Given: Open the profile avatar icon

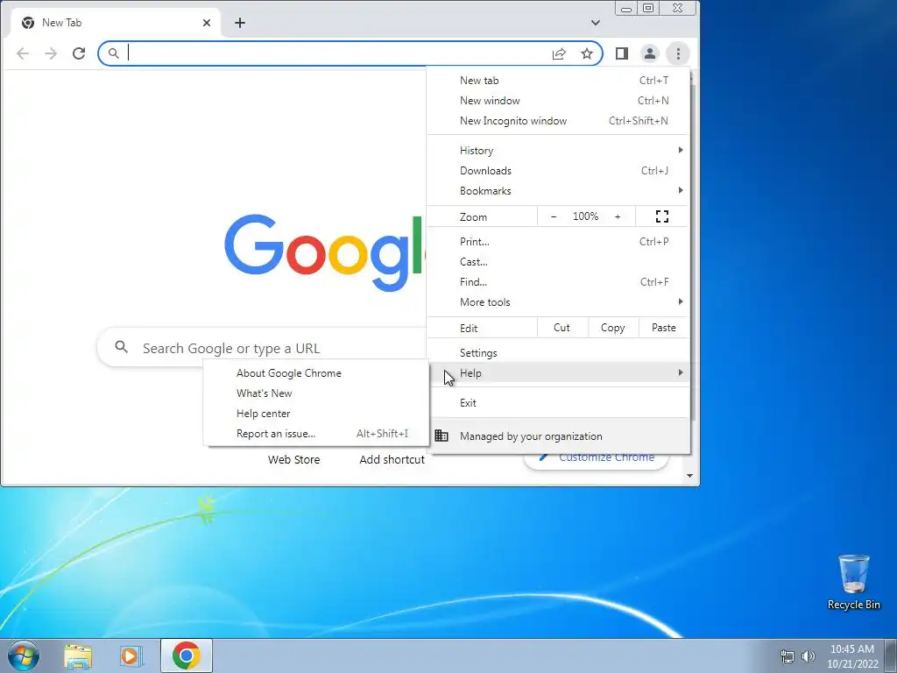Looking at the screenshot, I should point(650,53).
